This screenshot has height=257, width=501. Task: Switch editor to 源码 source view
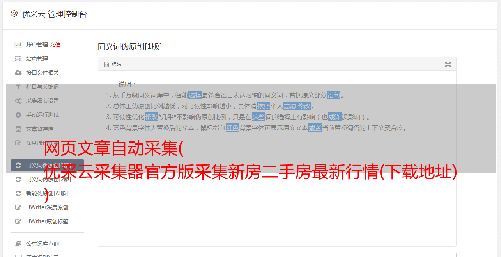click(113, 64)
